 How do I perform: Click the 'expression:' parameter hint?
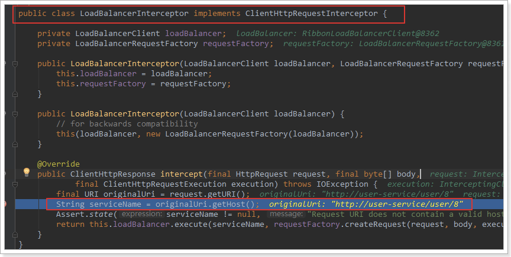[x=141, y=214]
